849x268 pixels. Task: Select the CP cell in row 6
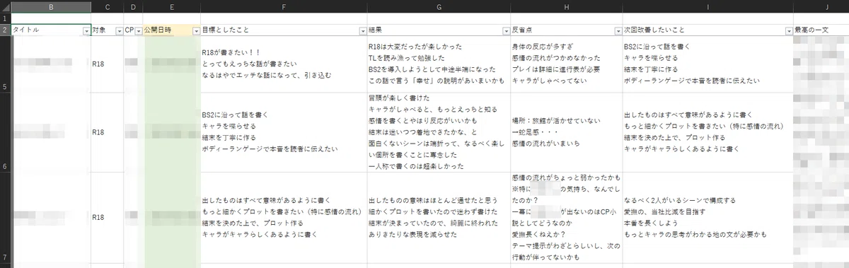click(132, 132)
